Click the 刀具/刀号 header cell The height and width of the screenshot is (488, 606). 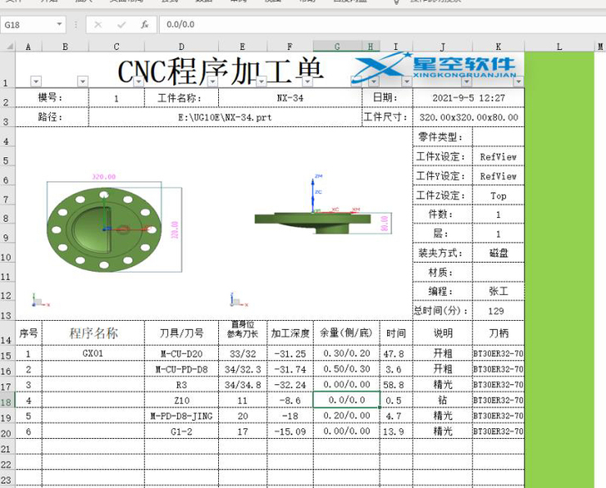[x=181, y=333]
